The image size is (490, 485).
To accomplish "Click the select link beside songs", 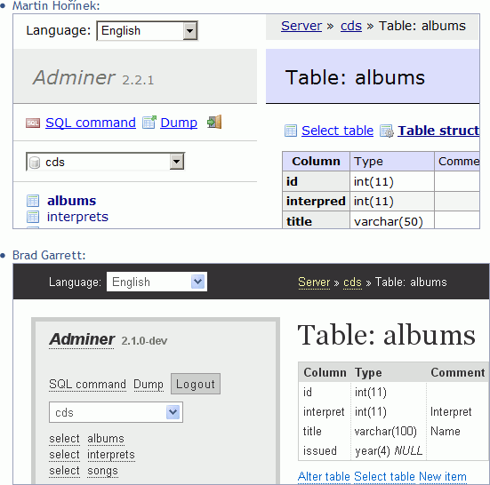I will [64, 470].
